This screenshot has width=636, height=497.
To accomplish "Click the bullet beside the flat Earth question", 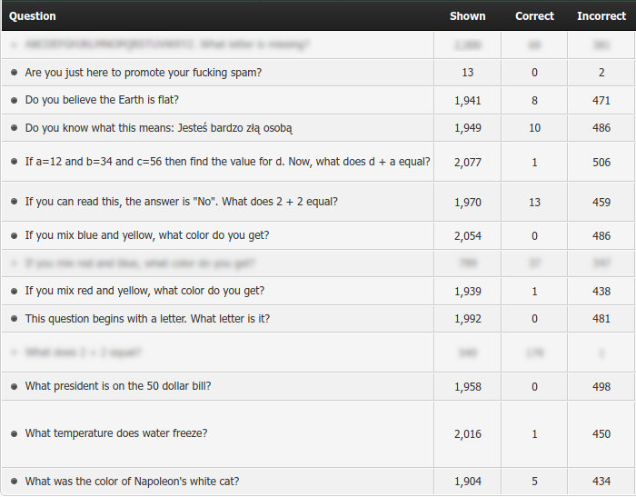I will pyautogui.click(x=14, y=100).
